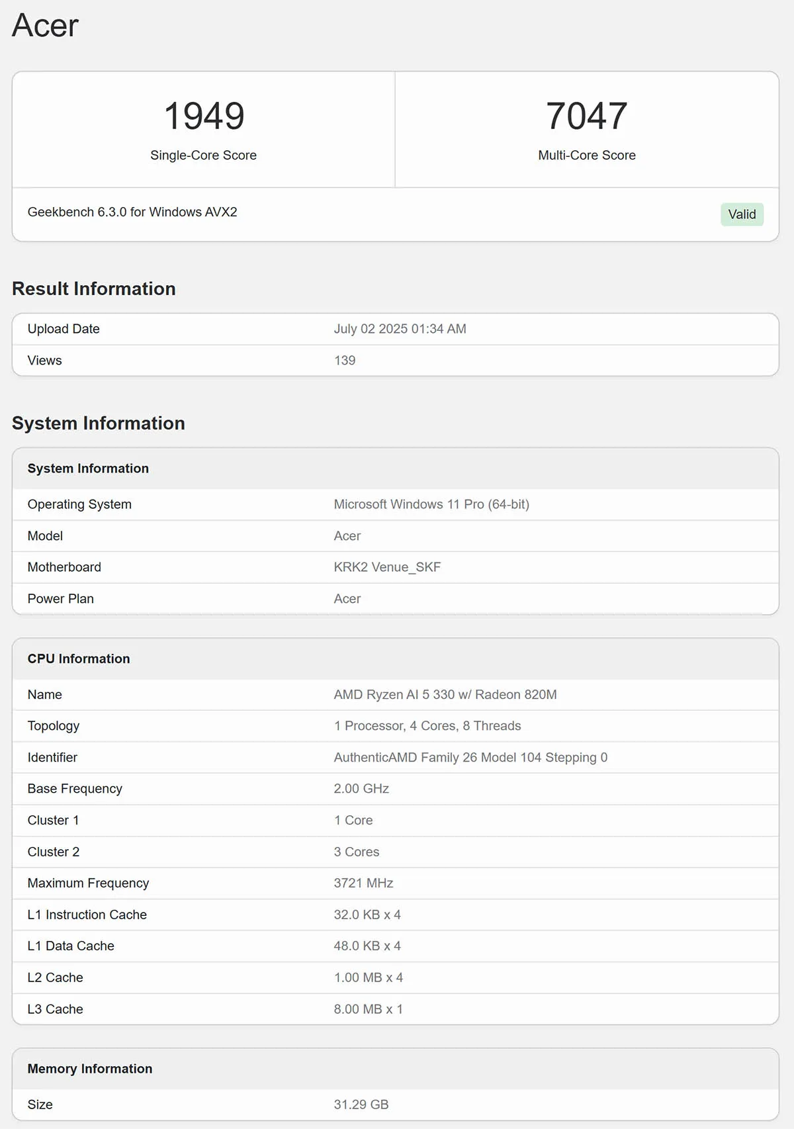Select the L3 Cache 8.00 MB value
This screenshot has width=794, height=1129.
point(368,1009)
